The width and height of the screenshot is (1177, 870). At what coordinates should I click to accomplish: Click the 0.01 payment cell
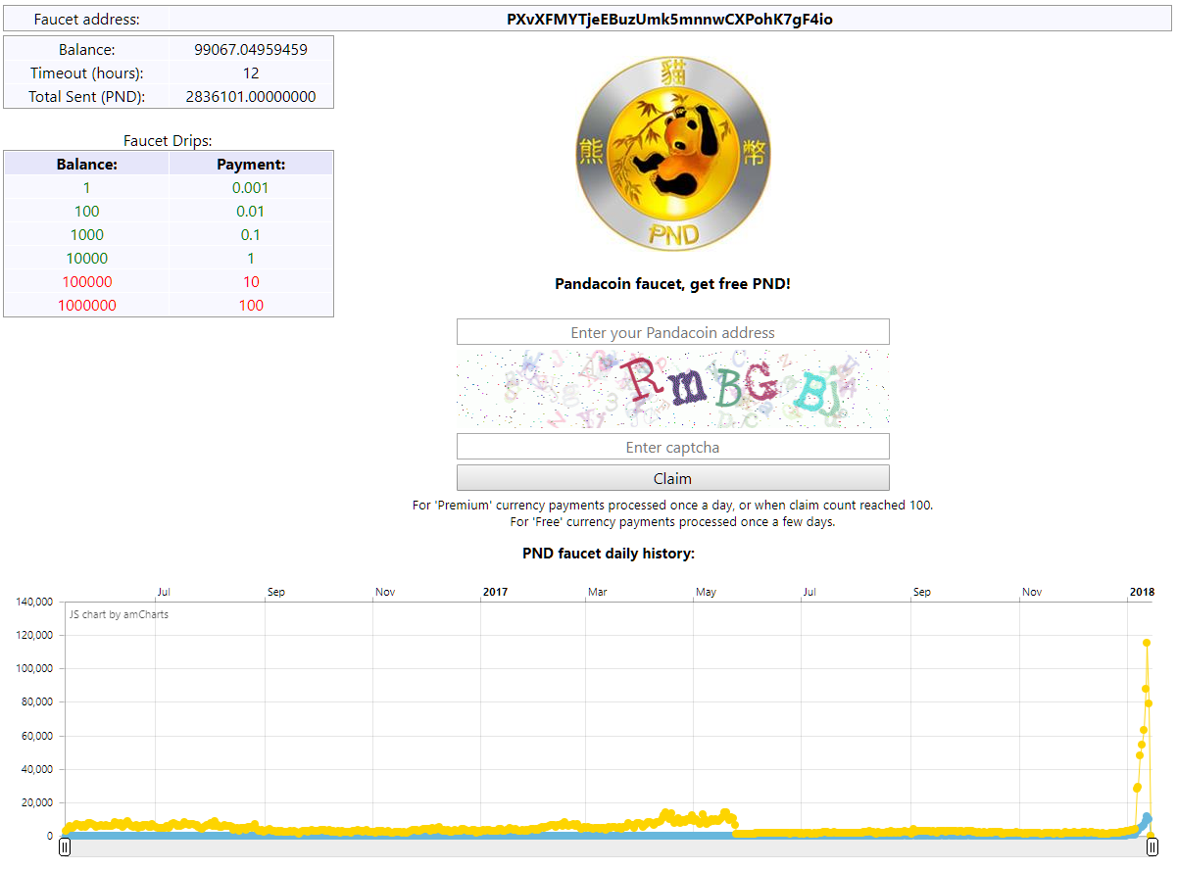251,211
